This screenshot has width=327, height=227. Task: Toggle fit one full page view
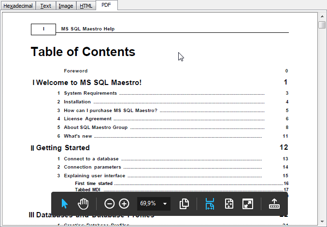[229, 204]
